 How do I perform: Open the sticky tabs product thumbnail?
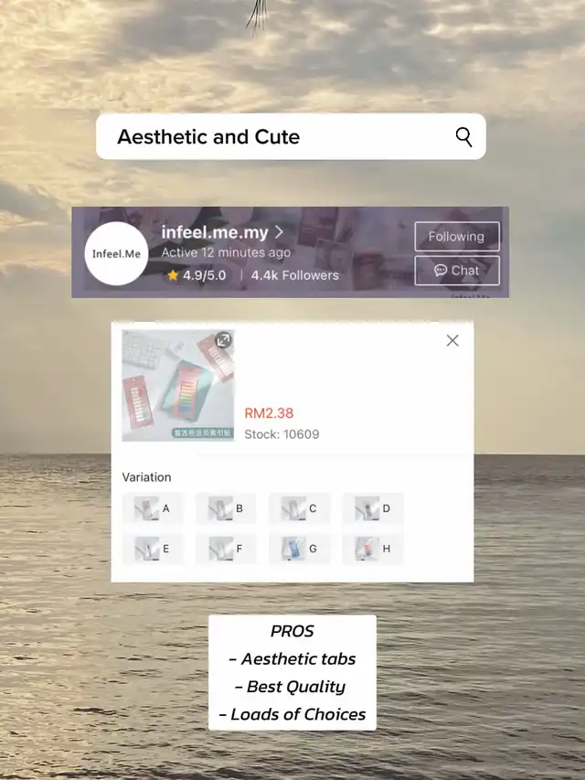tap(178, 386)
